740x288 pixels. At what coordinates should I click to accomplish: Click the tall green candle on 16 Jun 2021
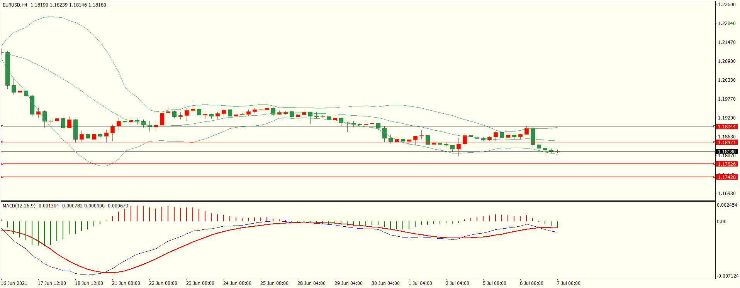[x=7, y=69]
